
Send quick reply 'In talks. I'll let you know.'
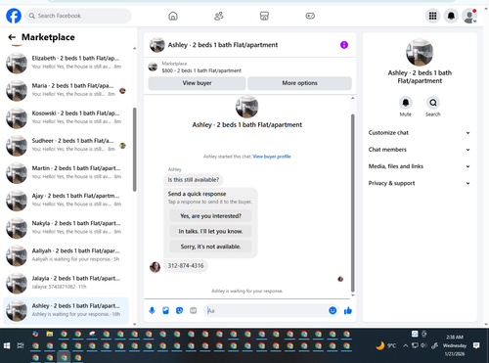(x=210, y=231)
